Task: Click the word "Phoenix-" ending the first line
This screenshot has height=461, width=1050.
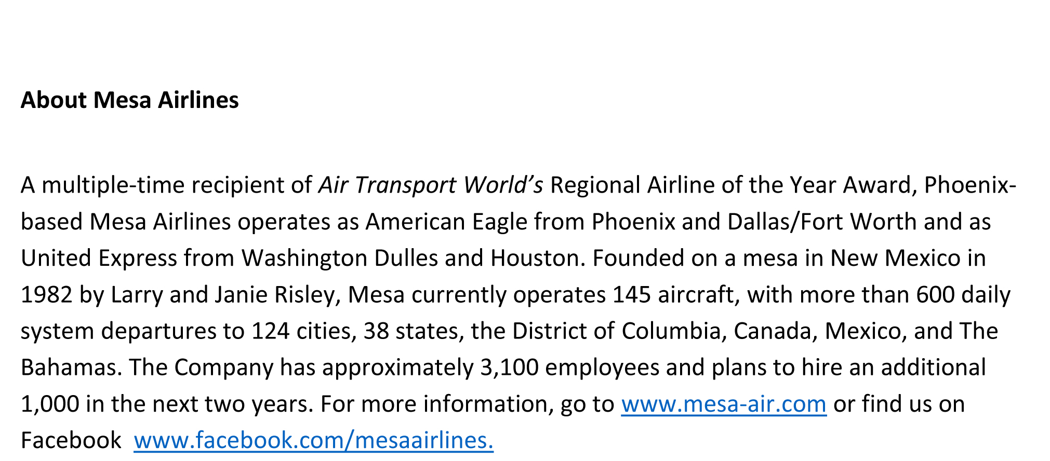Action: point(969,185)
